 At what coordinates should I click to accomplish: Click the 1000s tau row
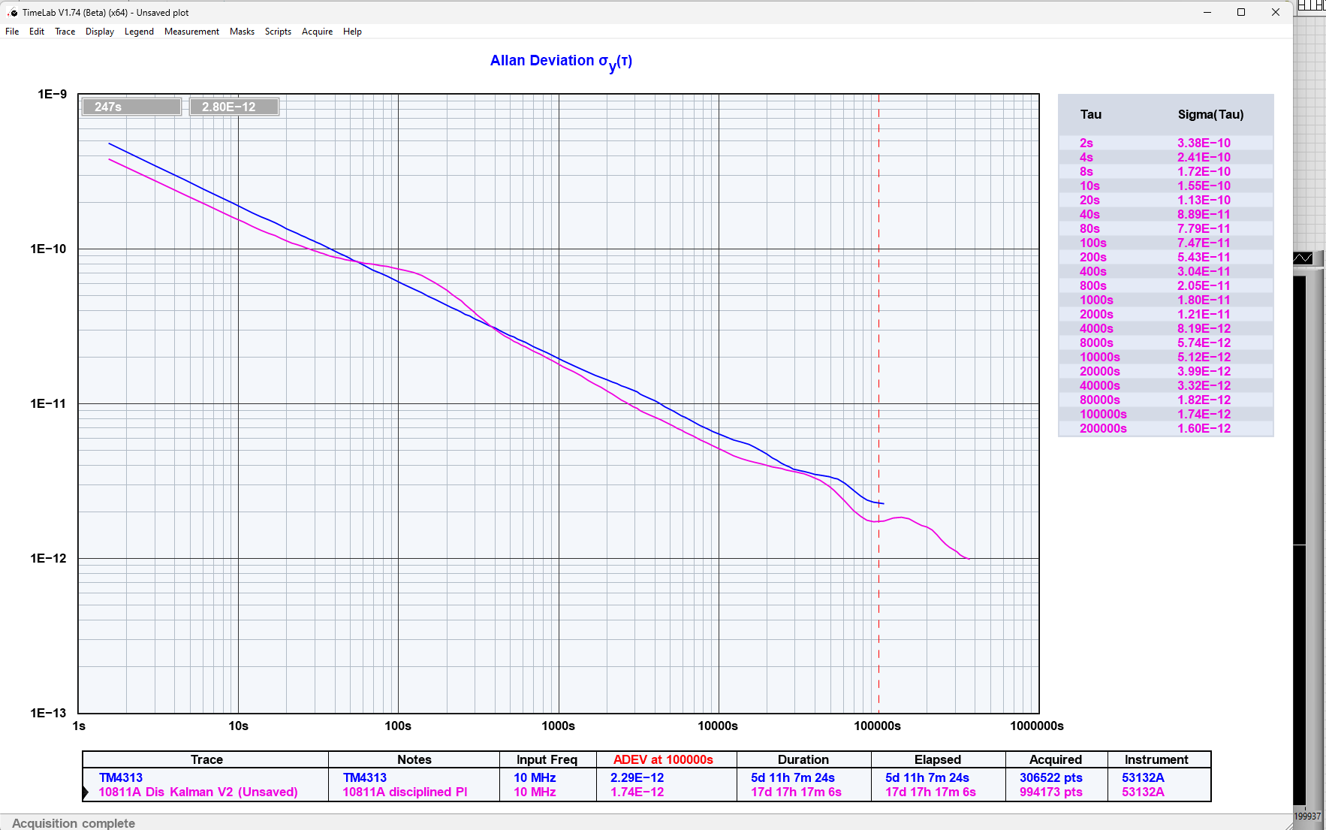coord(1166,300)
